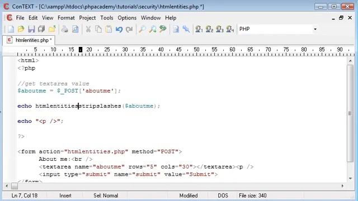
Task: Click the textarea name="aboutme" attribute
Action: (x=100, y=166)
